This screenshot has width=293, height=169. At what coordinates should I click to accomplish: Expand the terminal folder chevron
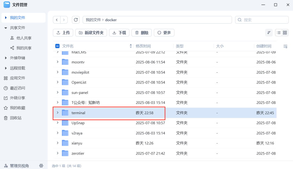58,113
